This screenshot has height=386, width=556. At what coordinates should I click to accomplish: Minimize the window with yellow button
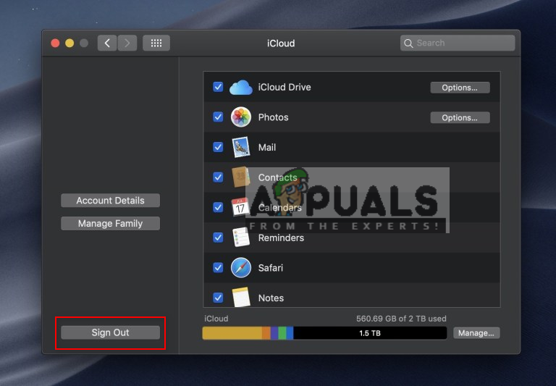point(69,43)
